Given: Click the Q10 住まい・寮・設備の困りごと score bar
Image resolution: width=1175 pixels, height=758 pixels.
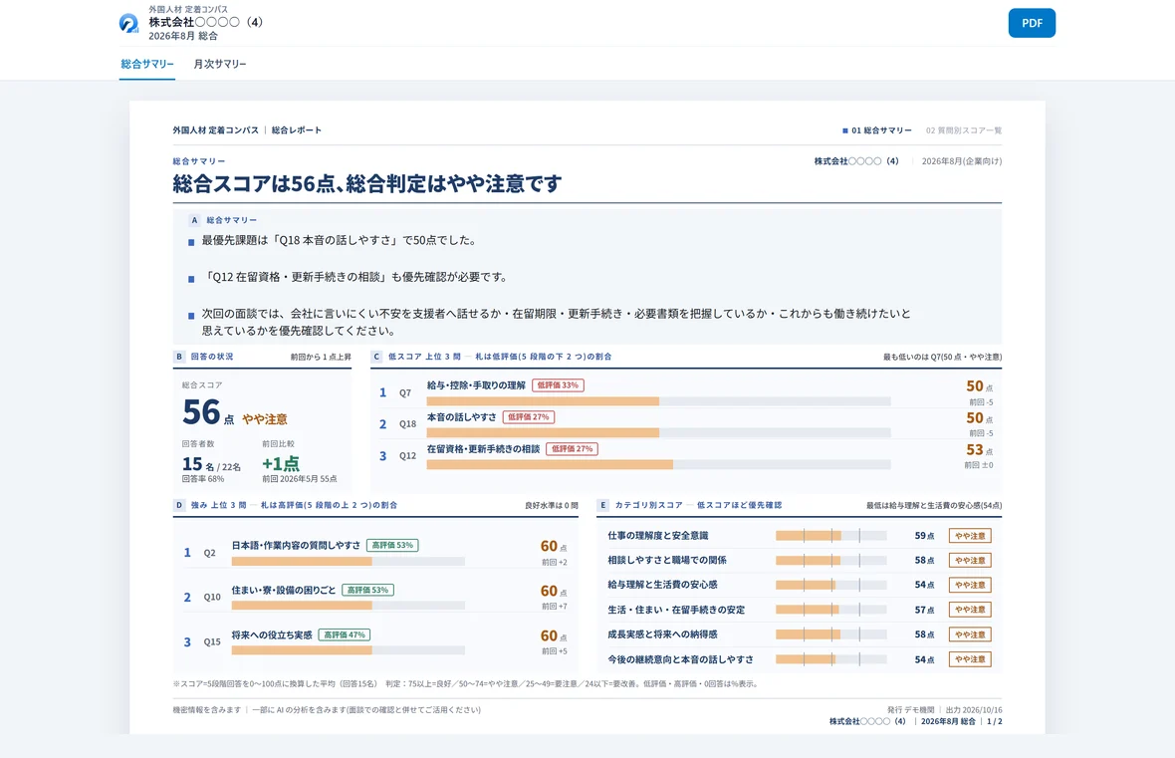Looking at the screenshot, I should [x=349, y=606].
